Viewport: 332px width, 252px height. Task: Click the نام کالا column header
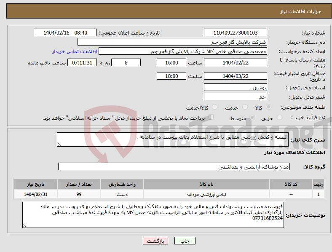[206, 184]
